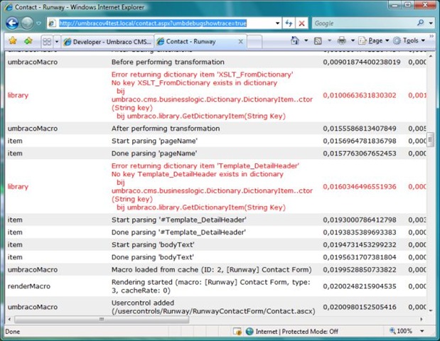Image resolution: width=440 pixels, height=341 pixels.
Task: Click the RSS feeds icon
Action: (x=318, y=41)
